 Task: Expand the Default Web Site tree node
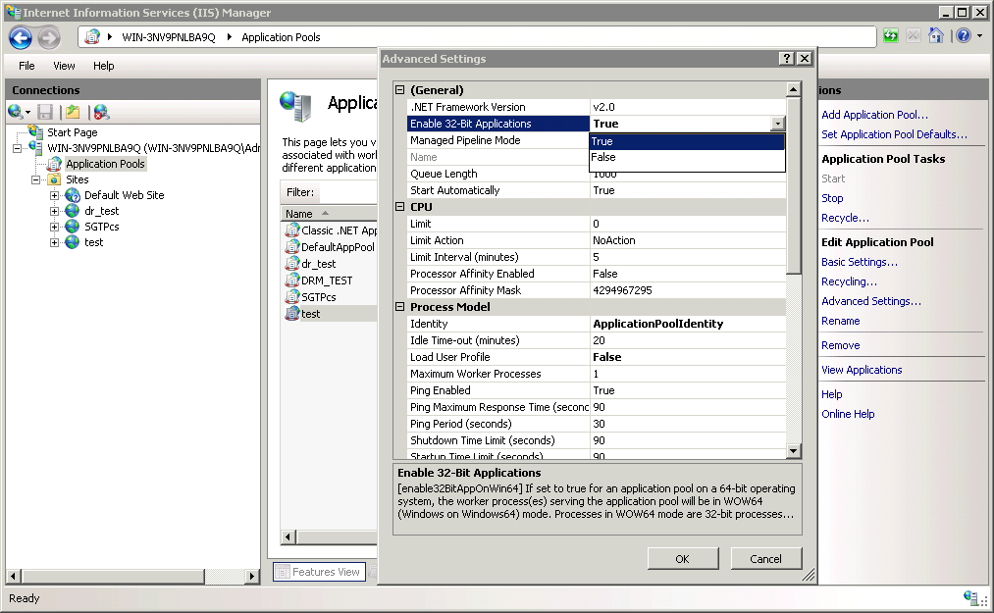tap(54, 195)
